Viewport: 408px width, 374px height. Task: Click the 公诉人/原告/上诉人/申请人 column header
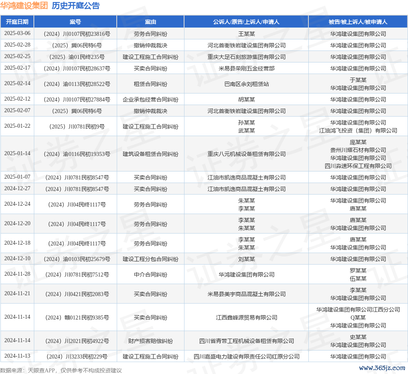[246, 22]
